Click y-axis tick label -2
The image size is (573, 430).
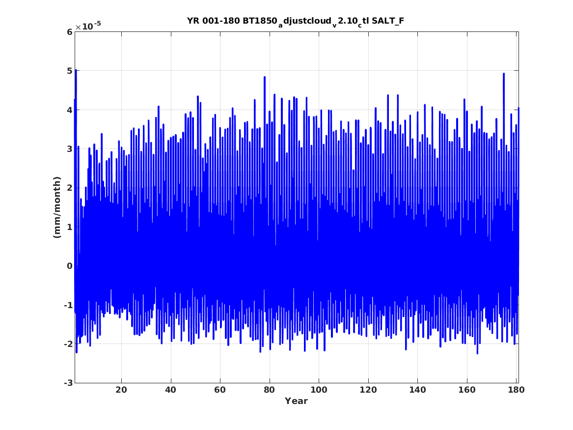pos(68,344)
